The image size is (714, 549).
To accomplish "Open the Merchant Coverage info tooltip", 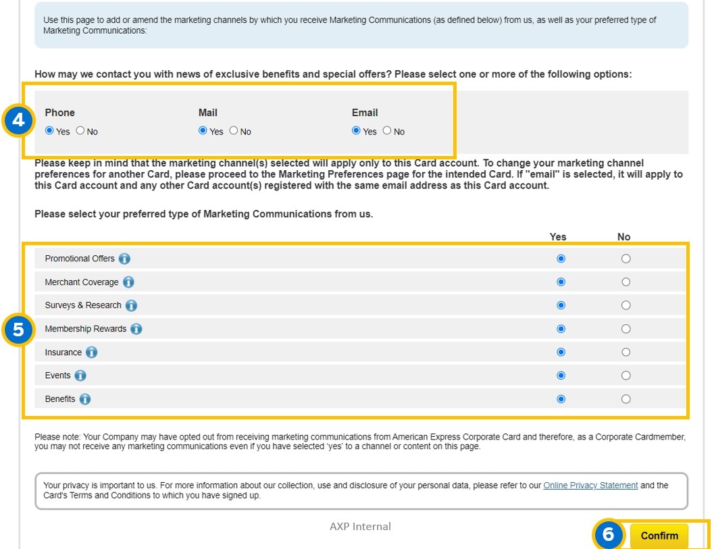I will [128, 282].
